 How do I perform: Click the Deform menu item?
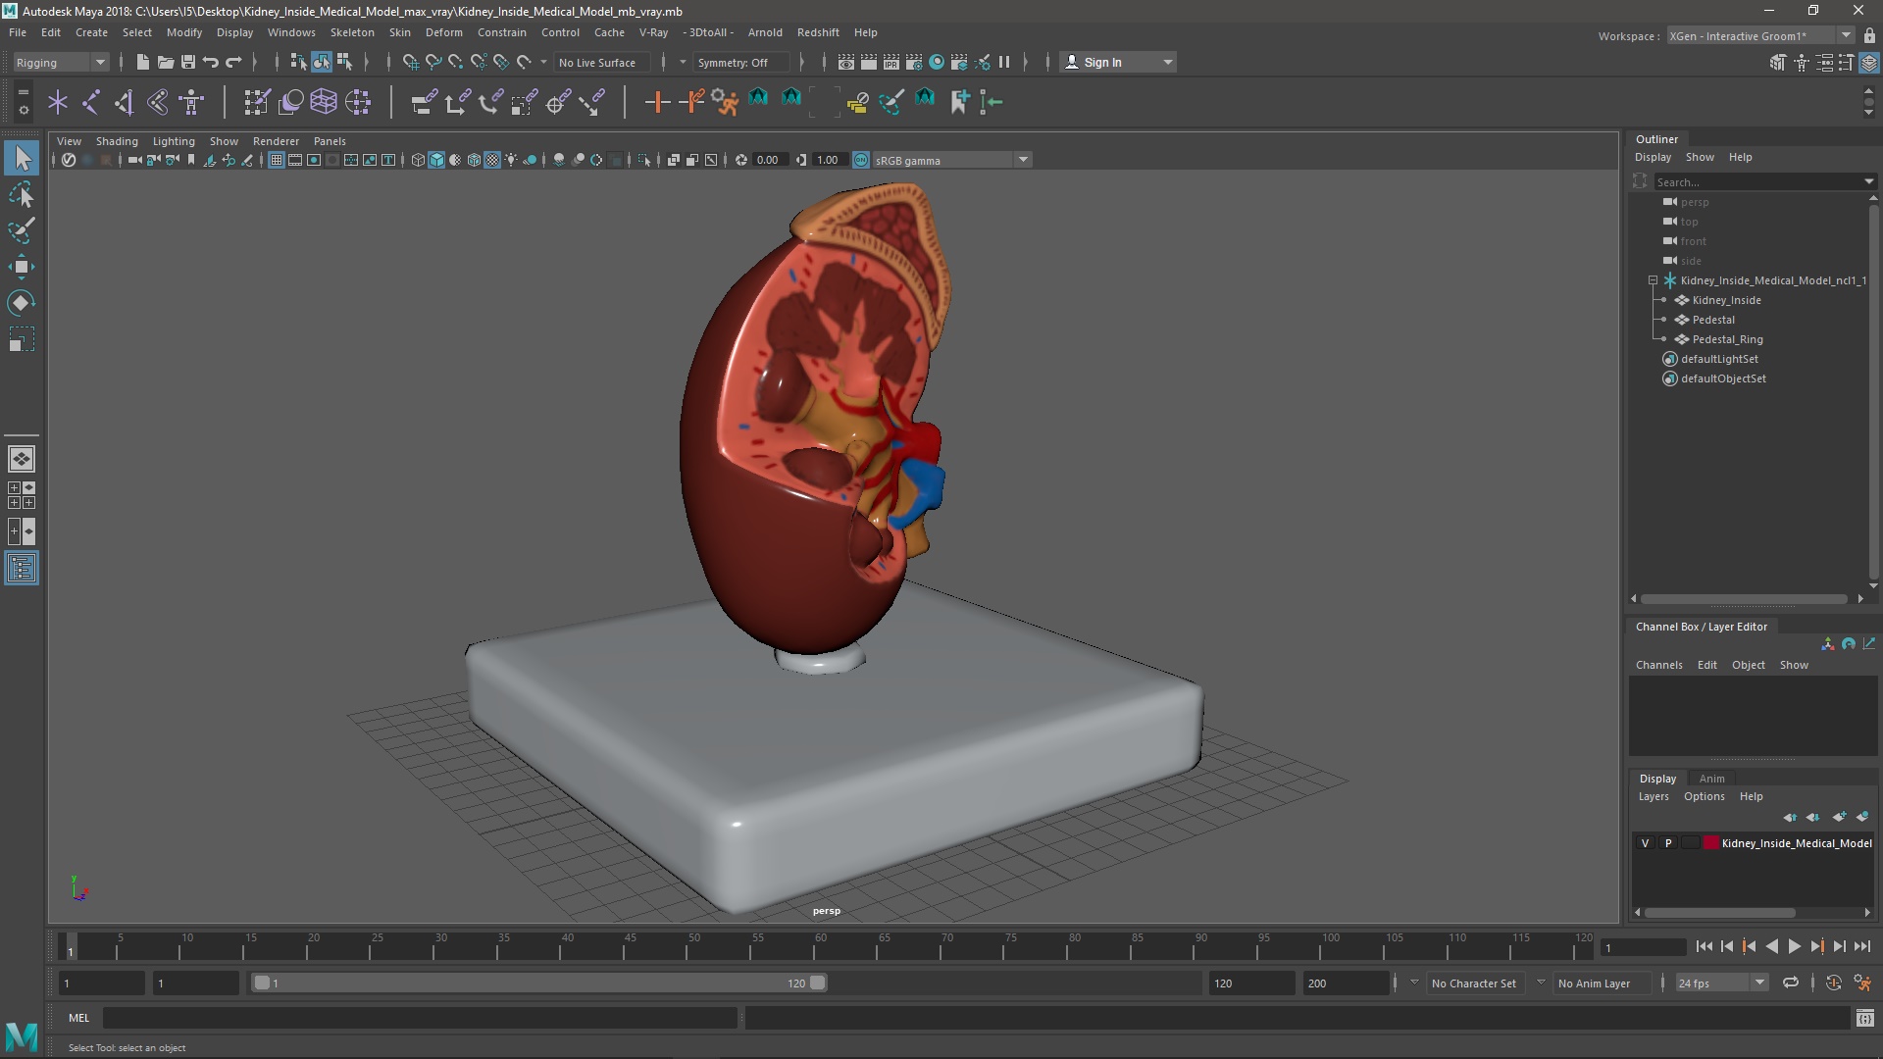[x=445, y=31]
